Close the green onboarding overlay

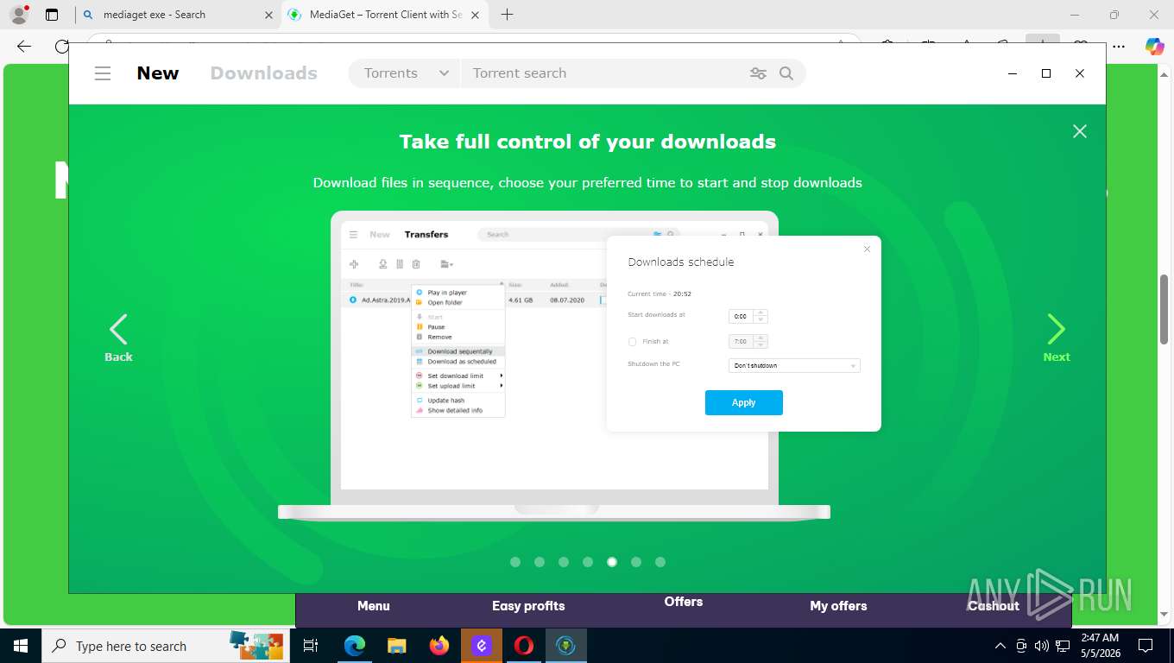click(x=1079, y=131)
